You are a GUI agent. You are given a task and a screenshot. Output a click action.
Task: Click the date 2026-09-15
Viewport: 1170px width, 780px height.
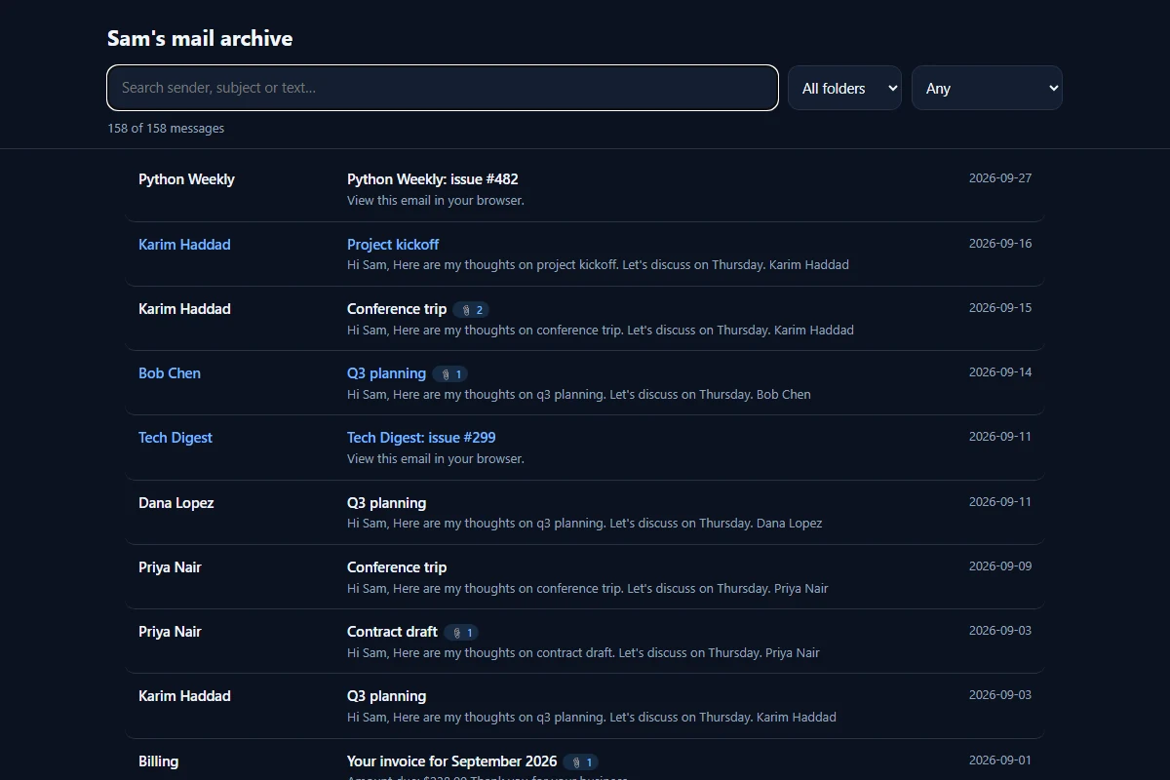pos(1000,308)
